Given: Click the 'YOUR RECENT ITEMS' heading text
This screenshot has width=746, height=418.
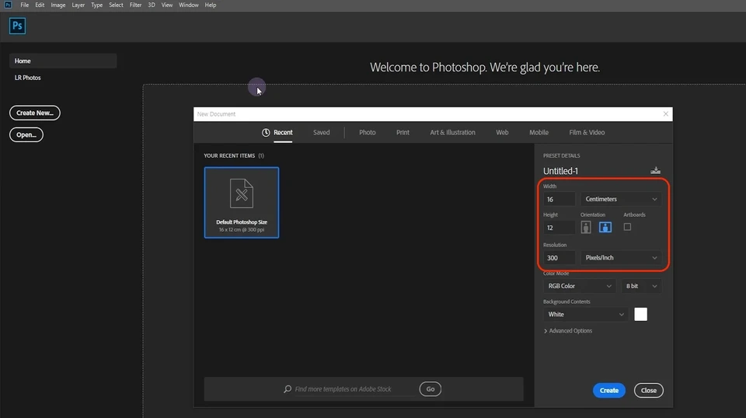Looking at the screenshot, I should point(229,155).
